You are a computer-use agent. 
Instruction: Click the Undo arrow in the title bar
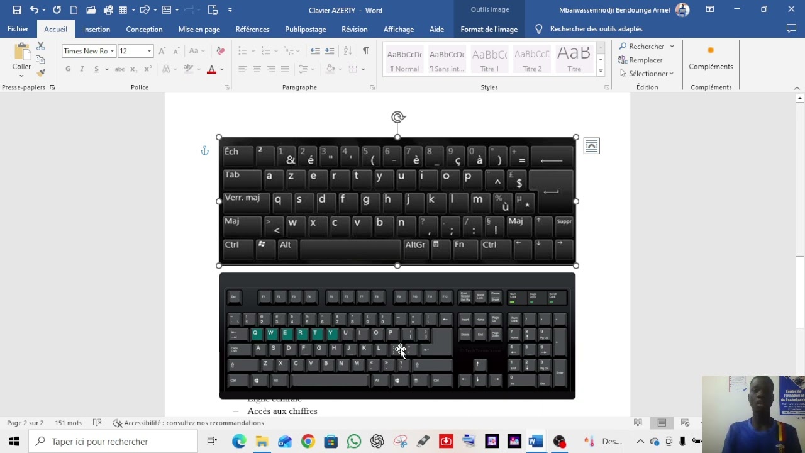point(34,10)
